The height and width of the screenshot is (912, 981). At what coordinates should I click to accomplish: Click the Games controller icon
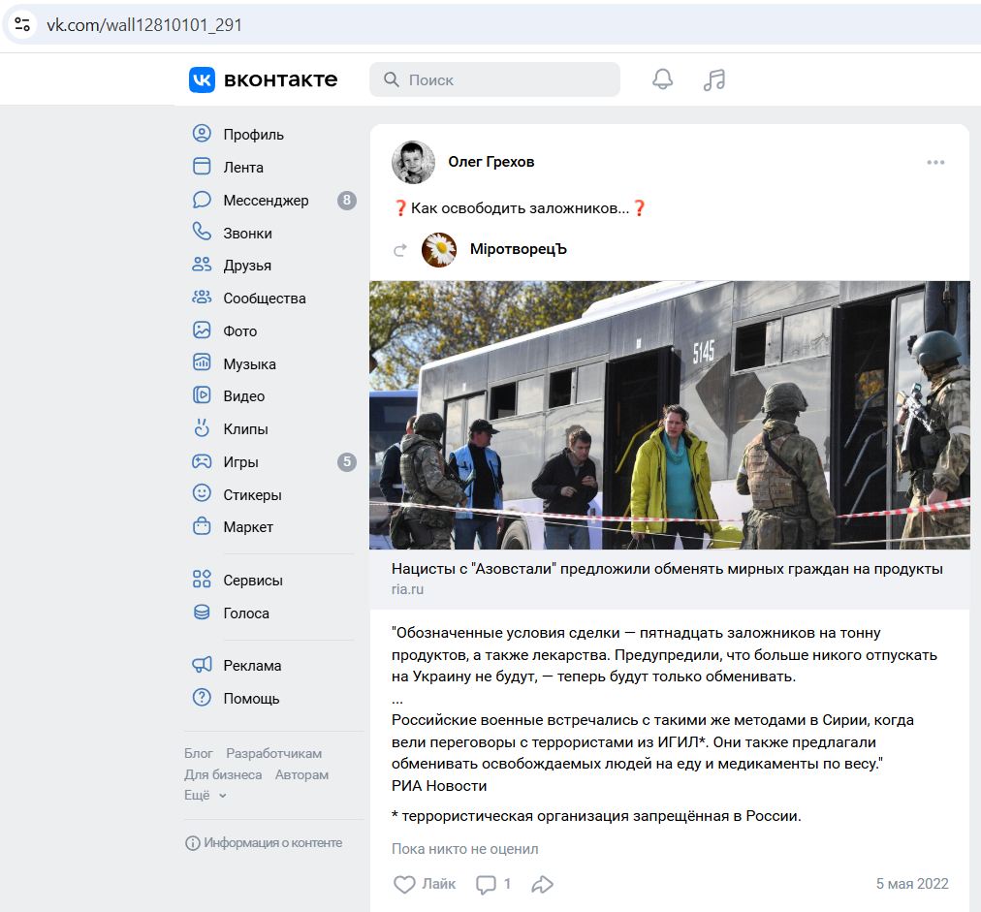tap(202, 462)
